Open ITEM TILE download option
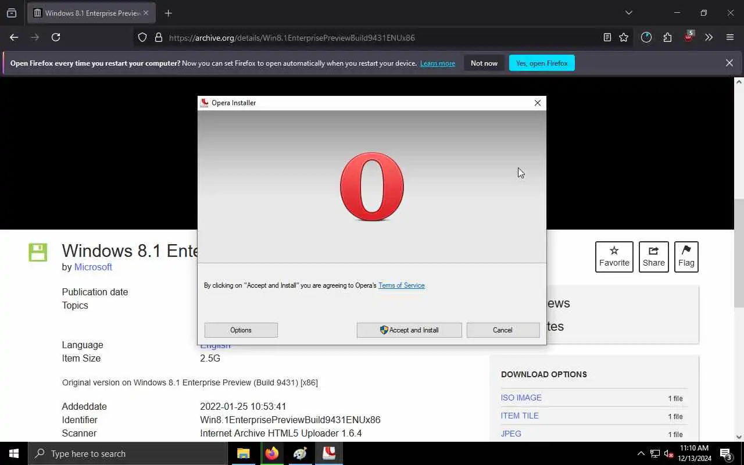Viewport: 744px width, 465px height. (x=520, y=416)
